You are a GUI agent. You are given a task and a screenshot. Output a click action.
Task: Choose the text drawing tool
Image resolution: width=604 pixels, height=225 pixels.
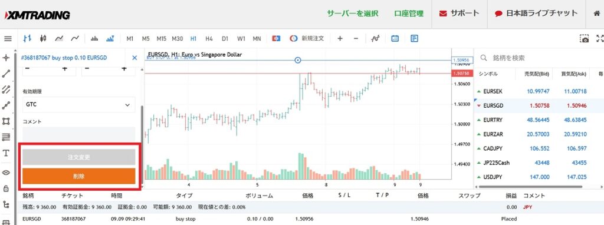tap(6, 153)
